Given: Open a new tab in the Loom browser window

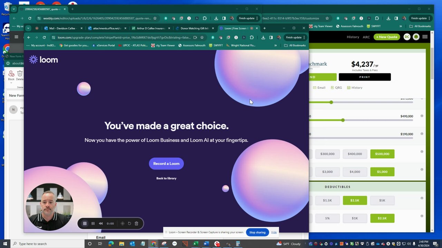Looking at the screenshot, I should point(265,28).
